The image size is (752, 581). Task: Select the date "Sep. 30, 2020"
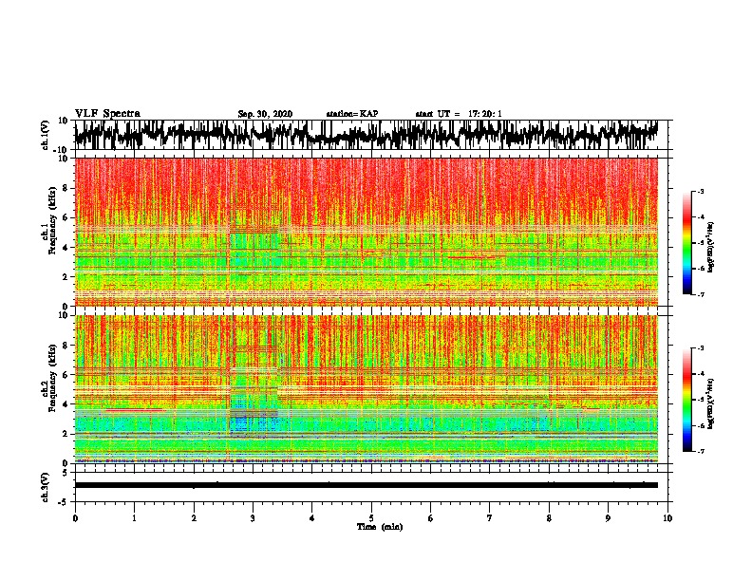coord(265,114)
